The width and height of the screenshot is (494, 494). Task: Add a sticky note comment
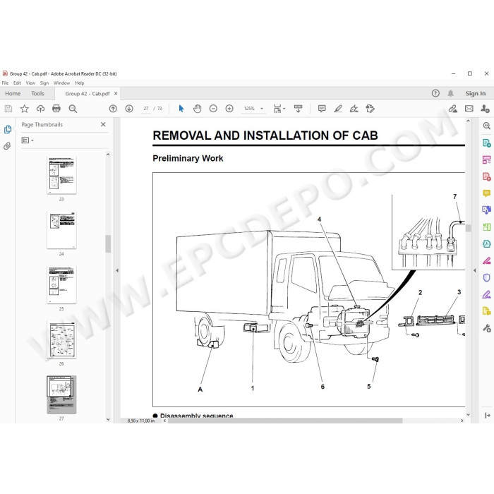pos(322,109)
